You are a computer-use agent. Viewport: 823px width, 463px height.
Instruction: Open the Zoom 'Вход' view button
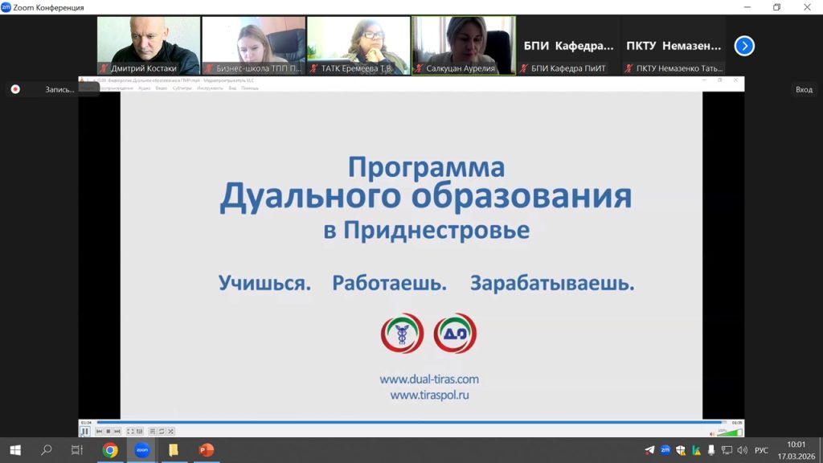click(x=804, y=89)
